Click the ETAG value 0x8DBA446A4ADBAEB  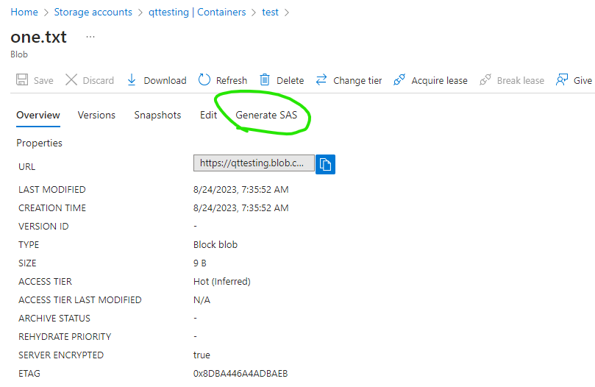[241, 374]
